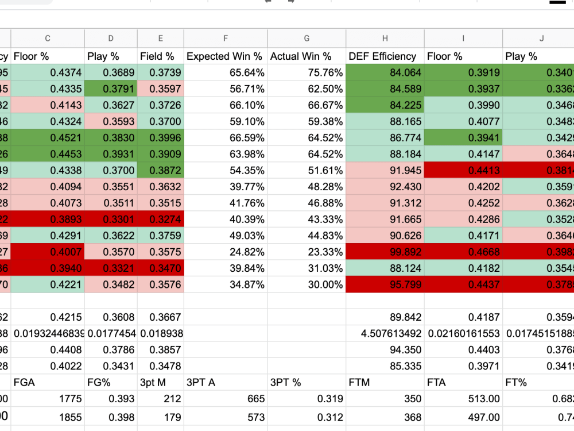Screen dimensions: 574x431
Task: Click the FGA header cell
Action: point(48,382)
